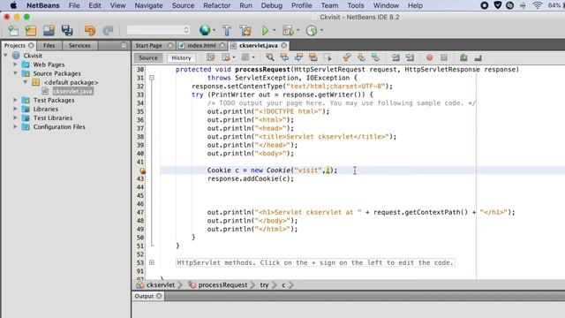
Task: Click the Wi-Fi icon in menu bar
Action: [537, 5]
